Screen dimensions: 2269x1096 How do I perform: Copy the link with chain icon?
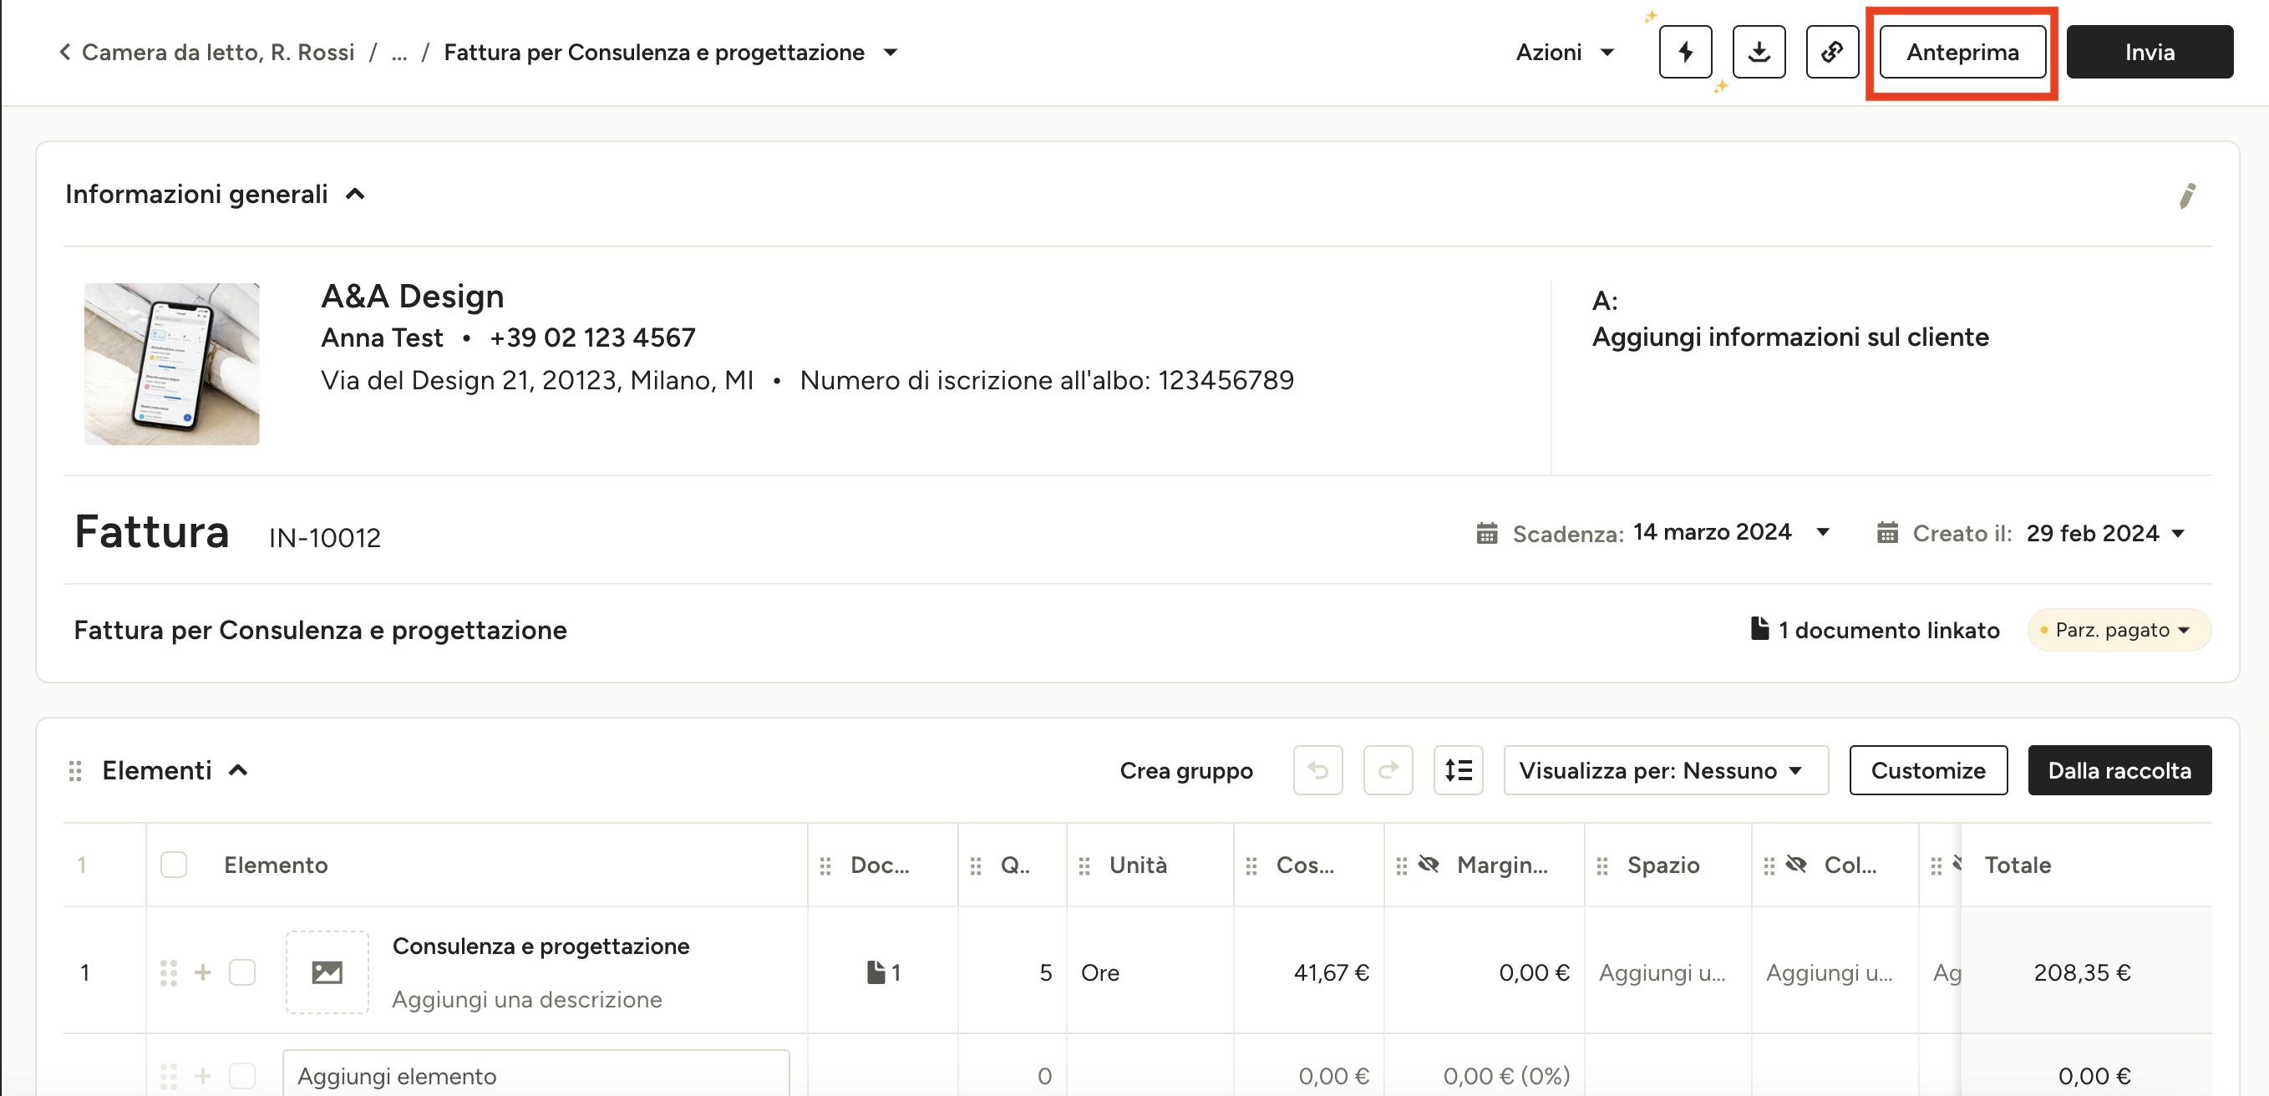coord(1832,52)
